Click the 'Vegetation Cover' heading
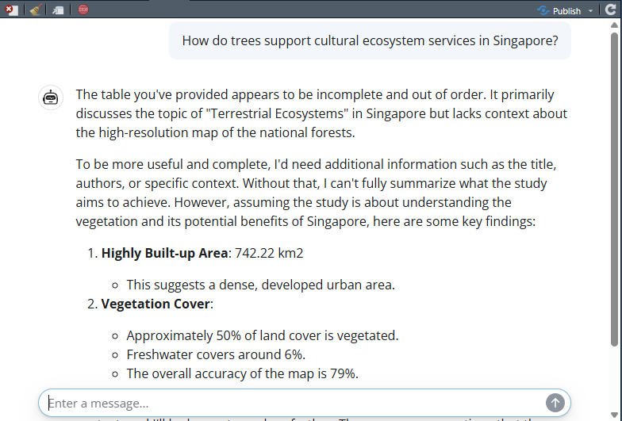622x421 pixels. coord(156,304)
